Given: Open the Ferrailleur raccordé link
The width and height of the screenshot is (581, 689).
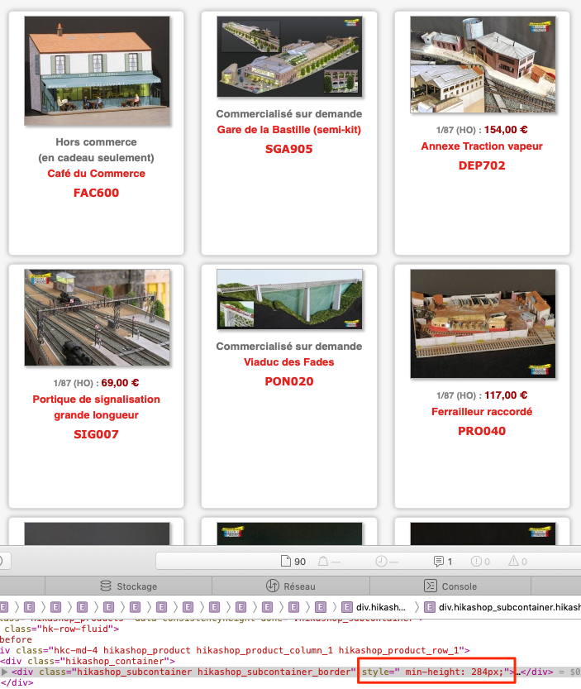Looking at the screenshot, I should click(x=482, y=412).
